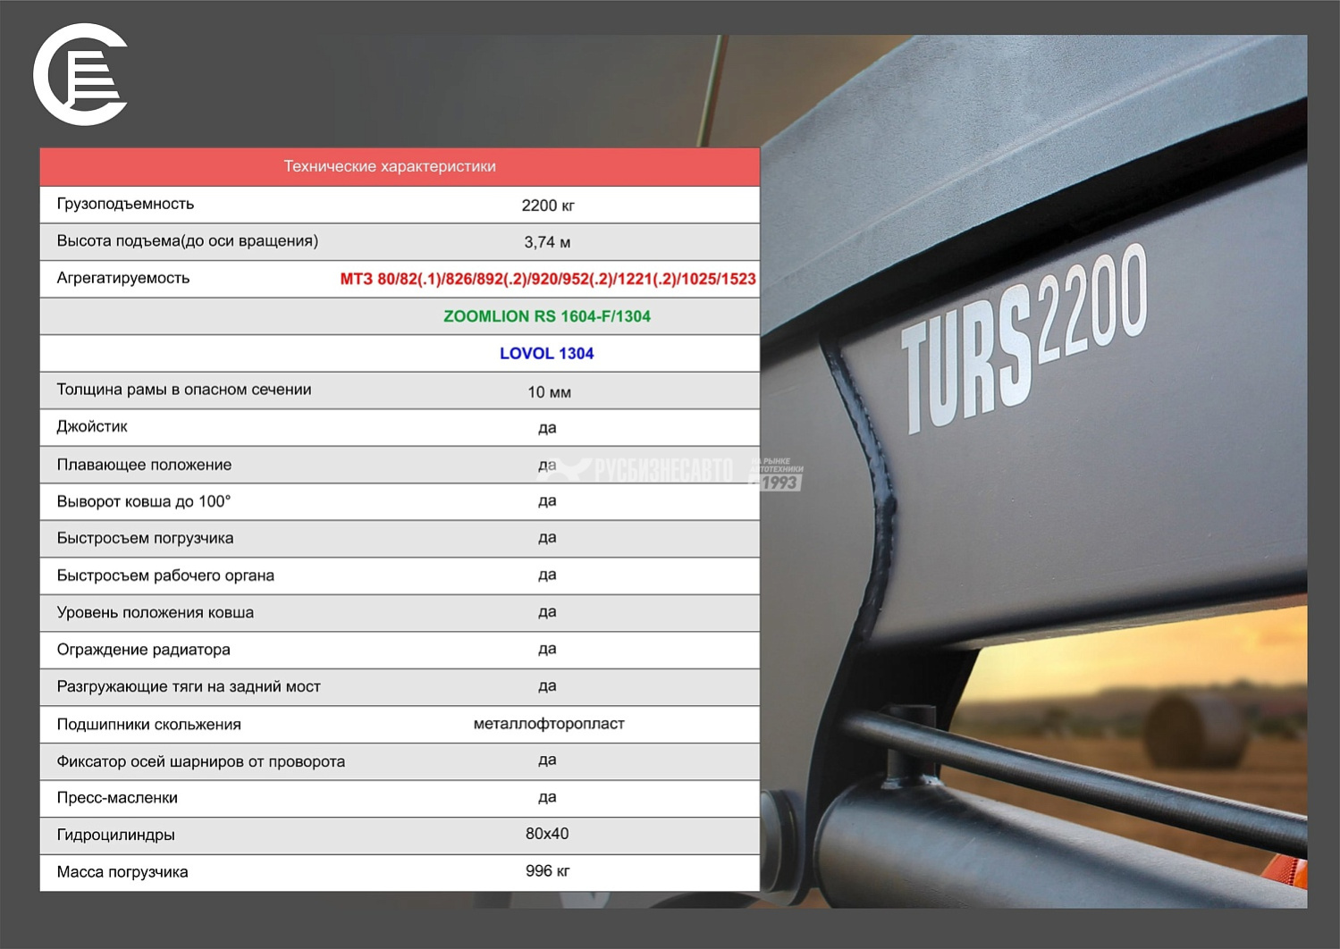Select the Агрегатируемость row label

tap(123, 279)
